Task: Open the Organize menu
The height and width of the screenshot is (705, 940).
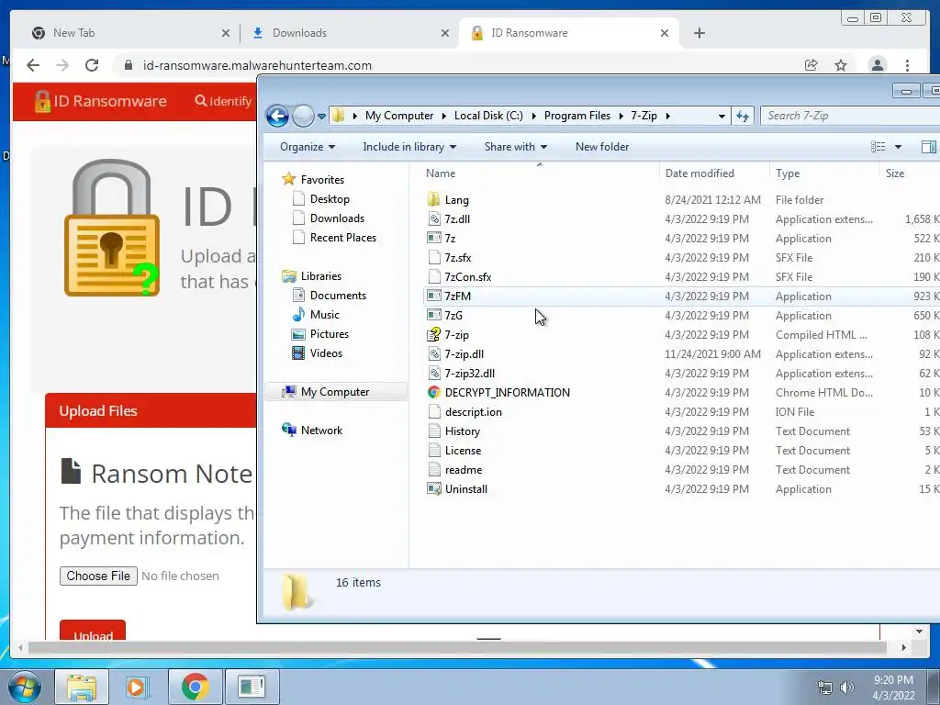Action: coord(308,147)
